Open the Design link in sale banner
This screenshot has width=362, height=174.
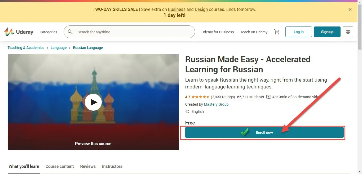(201, 9)
